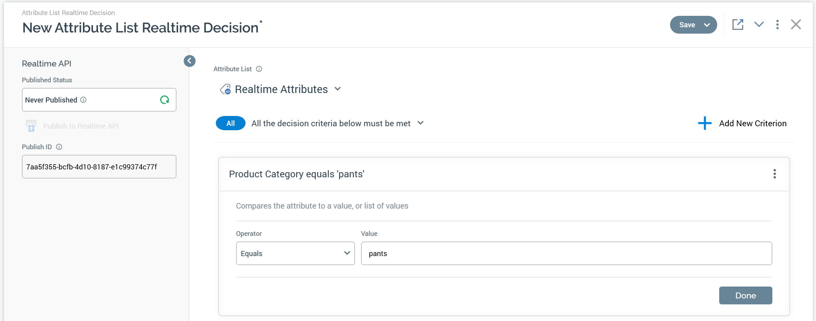
Task: Click the Realtime Attributes tag icon
Action: coord(225,89)
